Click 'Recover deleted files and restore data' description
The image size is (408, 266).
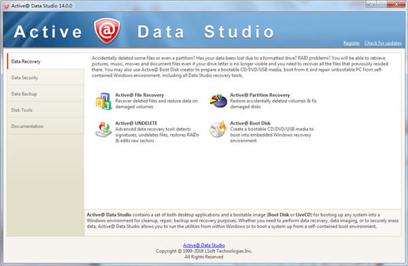point(156,103)
